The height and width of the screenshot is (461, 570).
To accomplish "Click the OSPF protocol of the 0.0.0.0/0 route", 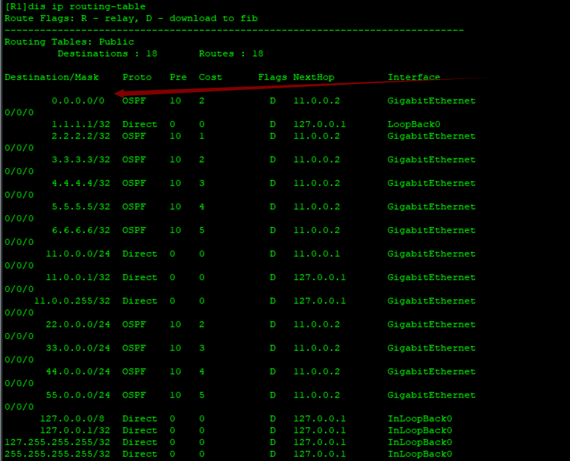I will (x=134, y=101).
